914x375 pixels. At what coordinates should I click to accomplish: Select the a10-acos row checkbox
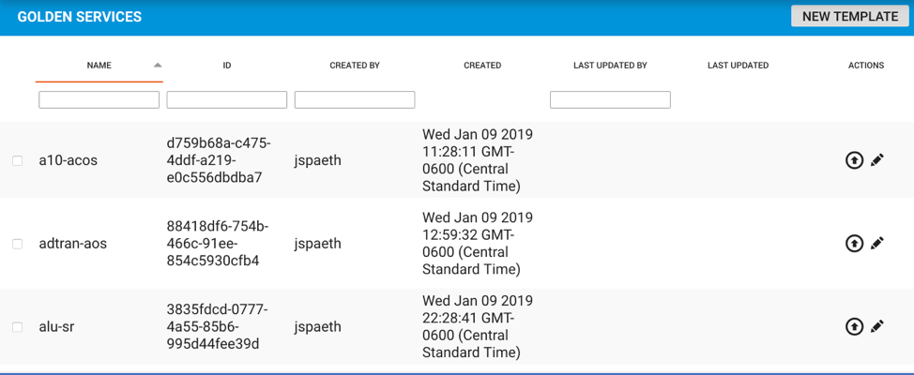click(17, 161)
